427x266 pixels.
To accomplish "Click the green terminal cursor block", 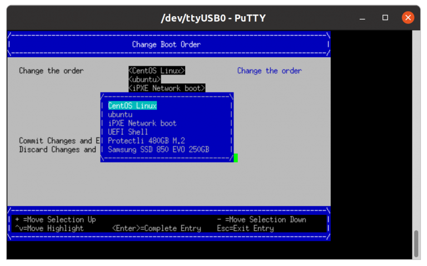I will (x=236, y=158).
